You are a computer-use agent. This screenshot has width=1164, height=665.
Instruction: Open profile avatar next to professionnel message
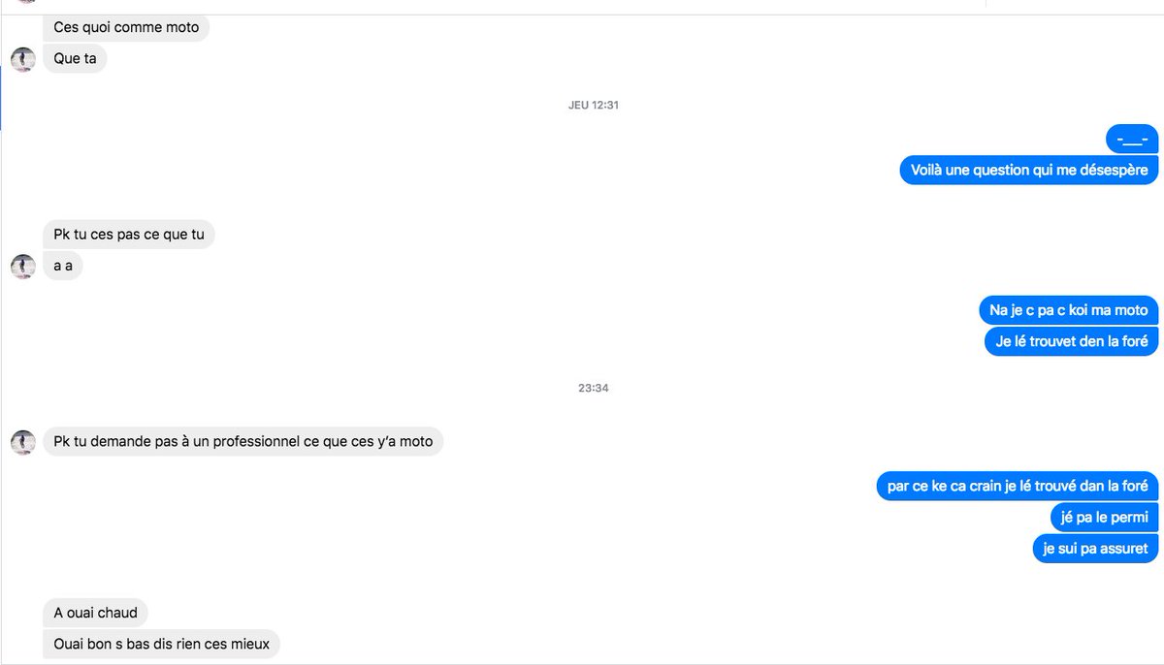(x=23, y=443)
